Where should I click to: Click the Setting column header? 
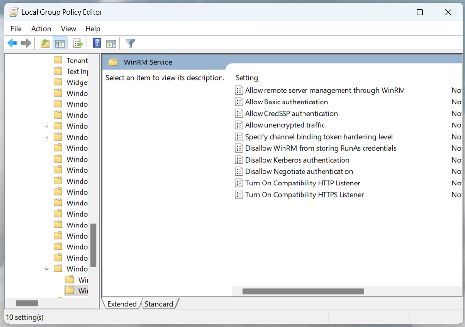coord(246,78)
